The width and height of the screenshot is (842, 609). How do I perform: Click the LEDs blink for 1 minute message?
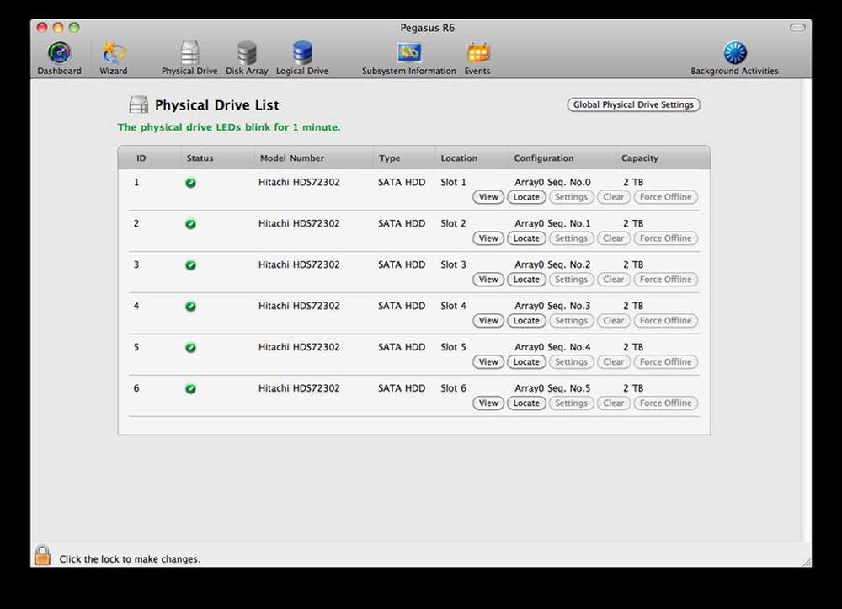pos(229,127)
